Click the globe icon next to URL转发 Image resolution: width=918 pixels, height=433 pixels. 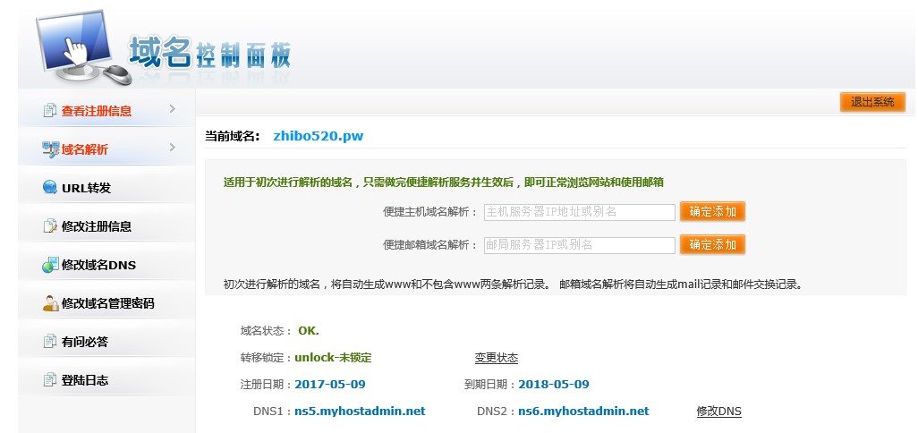[x=50, y=188]
